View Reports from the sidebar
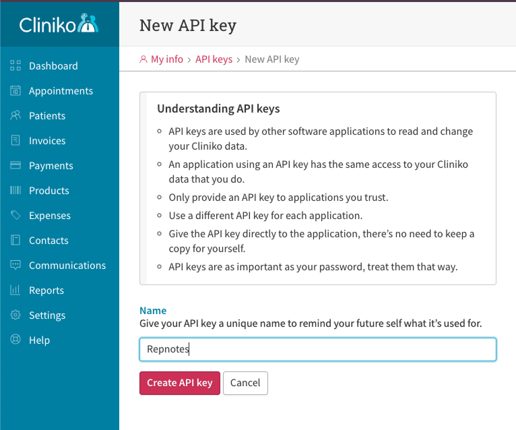The width and height of the screenshot is (516, 430). coord(46,290)
